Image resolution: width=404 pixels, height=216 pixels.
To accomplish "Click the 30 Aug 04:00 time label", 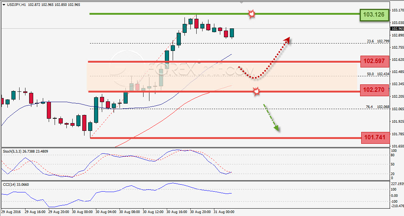I will pyautogui.click(x=106, y=212).
